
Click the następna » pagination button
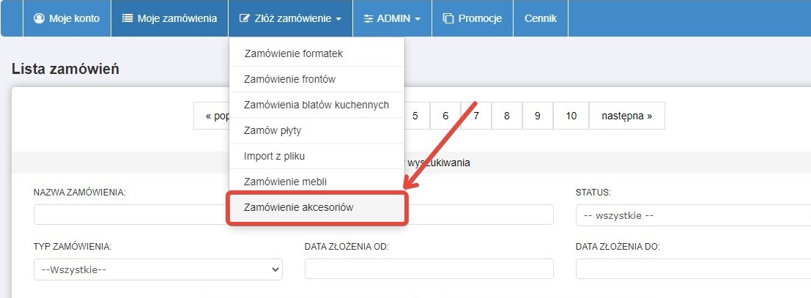coord(626,116)
